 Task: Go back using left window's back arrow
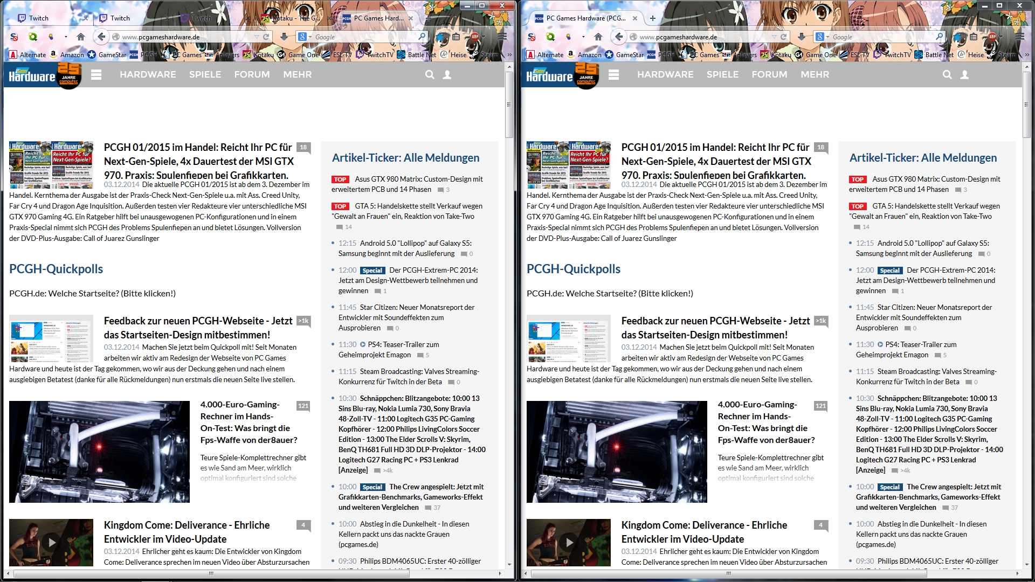click(x=101, y=37)
